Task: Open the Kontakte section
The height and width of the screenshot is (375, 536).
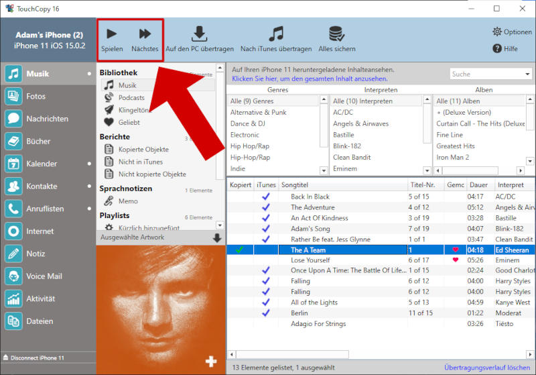Action: [48, 186]
